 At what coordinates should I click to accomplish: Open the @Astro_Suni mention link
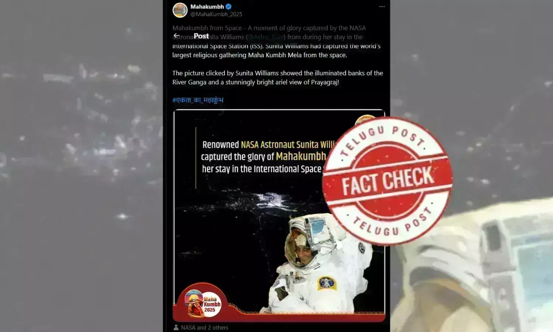(266, 37)
